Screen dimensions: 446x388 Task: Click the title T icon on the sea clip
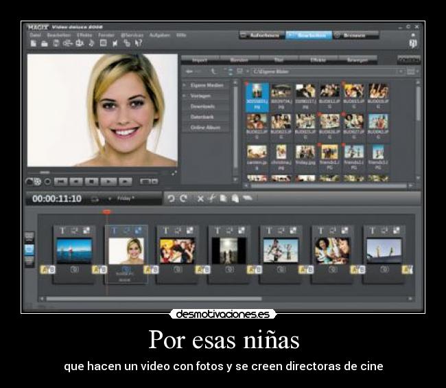pyautogui.click(x=62, y=231)
